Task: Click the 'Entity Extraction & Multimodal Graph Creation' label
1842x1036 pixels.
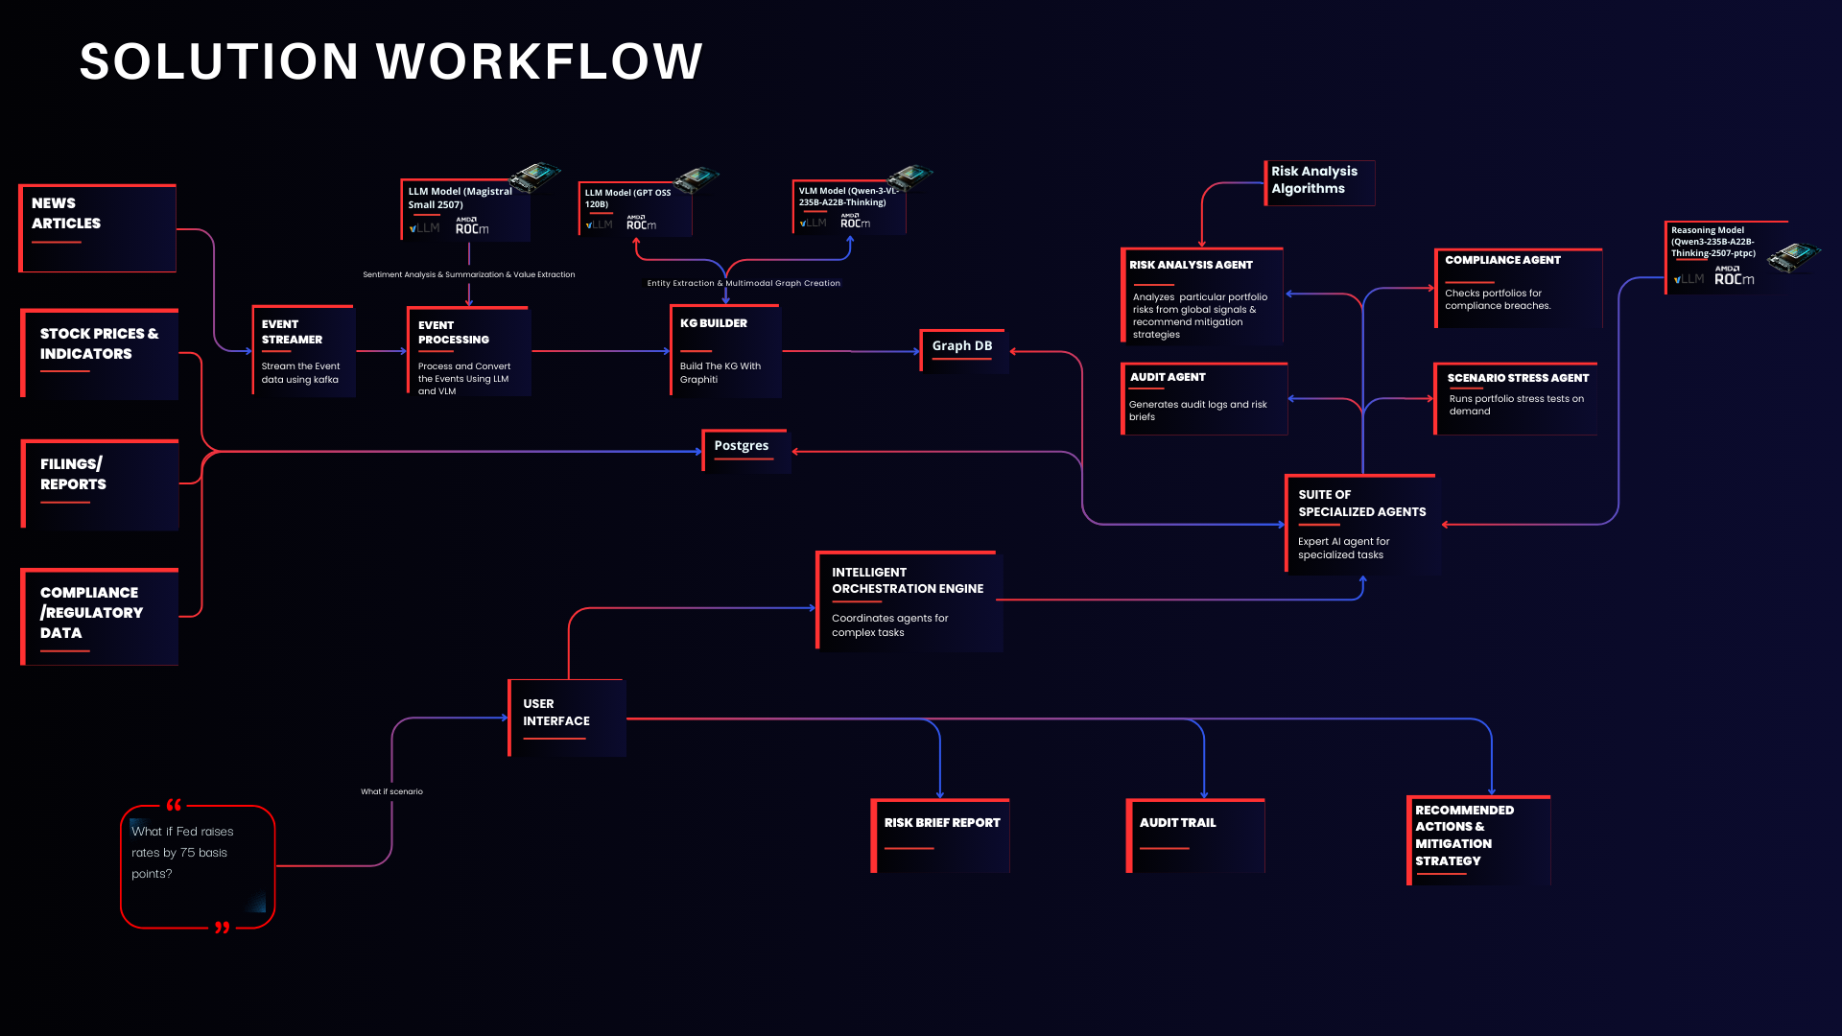Action: (744, 283)
